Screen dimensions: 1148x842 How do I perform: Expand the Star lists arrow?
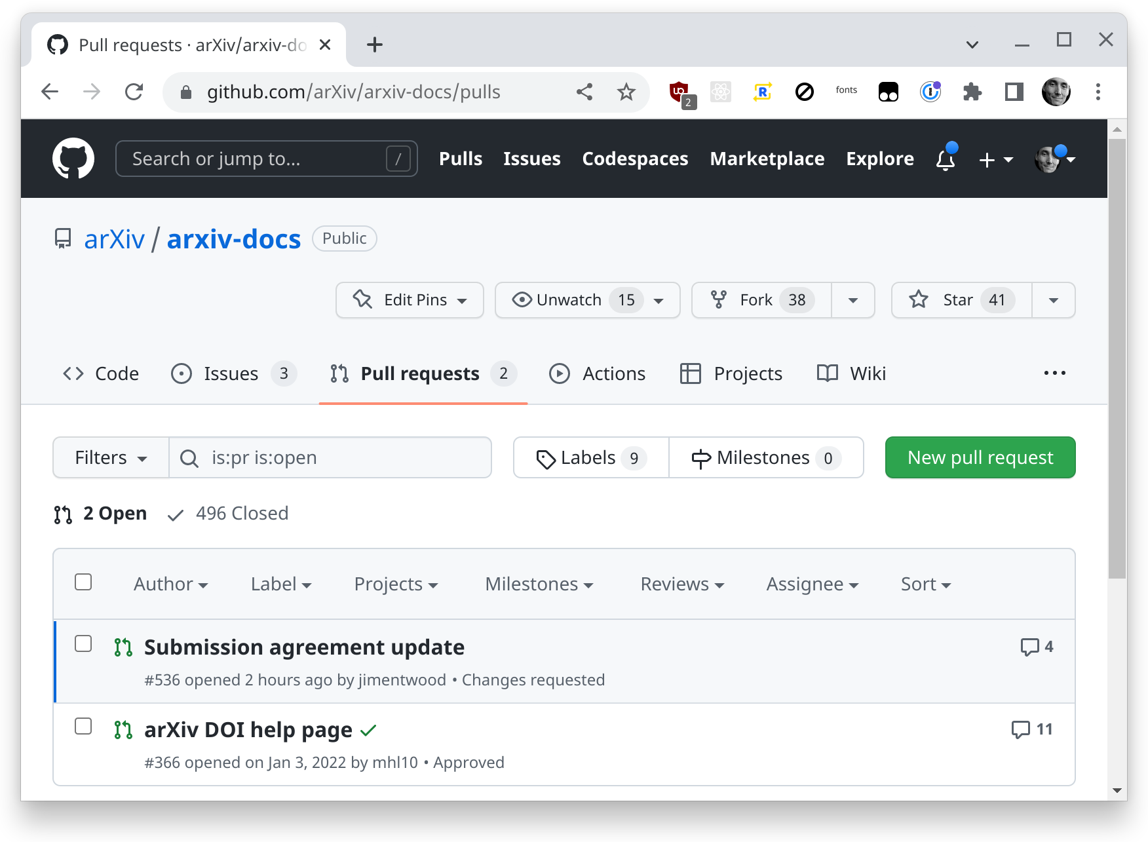(x=1054, y=300)
